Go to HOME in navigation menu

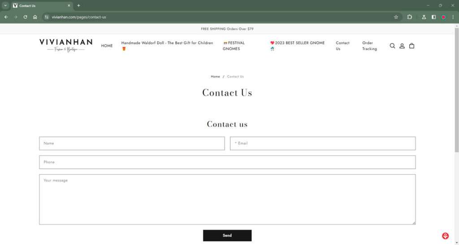(107, 46)
